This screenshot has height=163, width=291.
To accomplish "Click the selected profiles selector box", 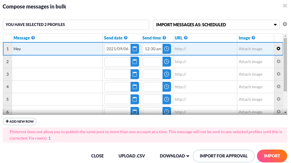I will coord(76,25).
